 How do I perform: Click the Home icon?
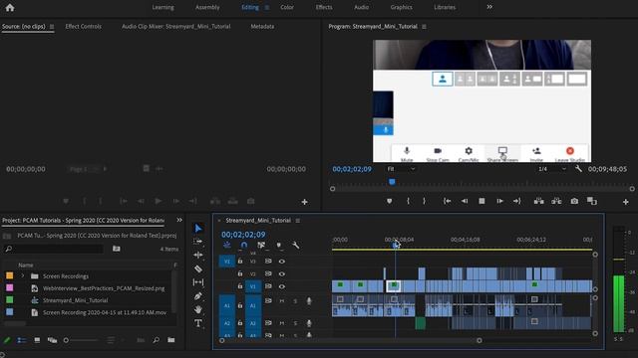[10, 7]
